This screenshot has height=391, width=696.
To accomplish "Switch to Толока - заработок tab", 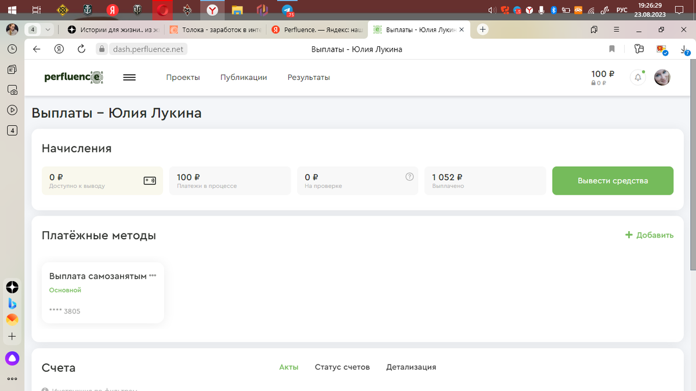I will pos(215,30).
